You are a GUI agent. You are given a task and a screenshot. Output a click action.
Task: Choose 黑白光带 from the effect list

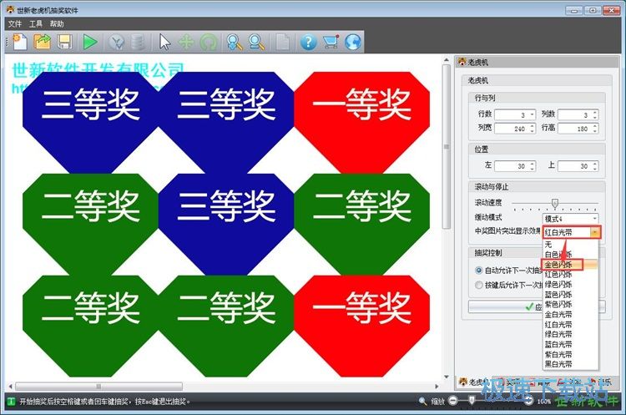coord(571,364)
